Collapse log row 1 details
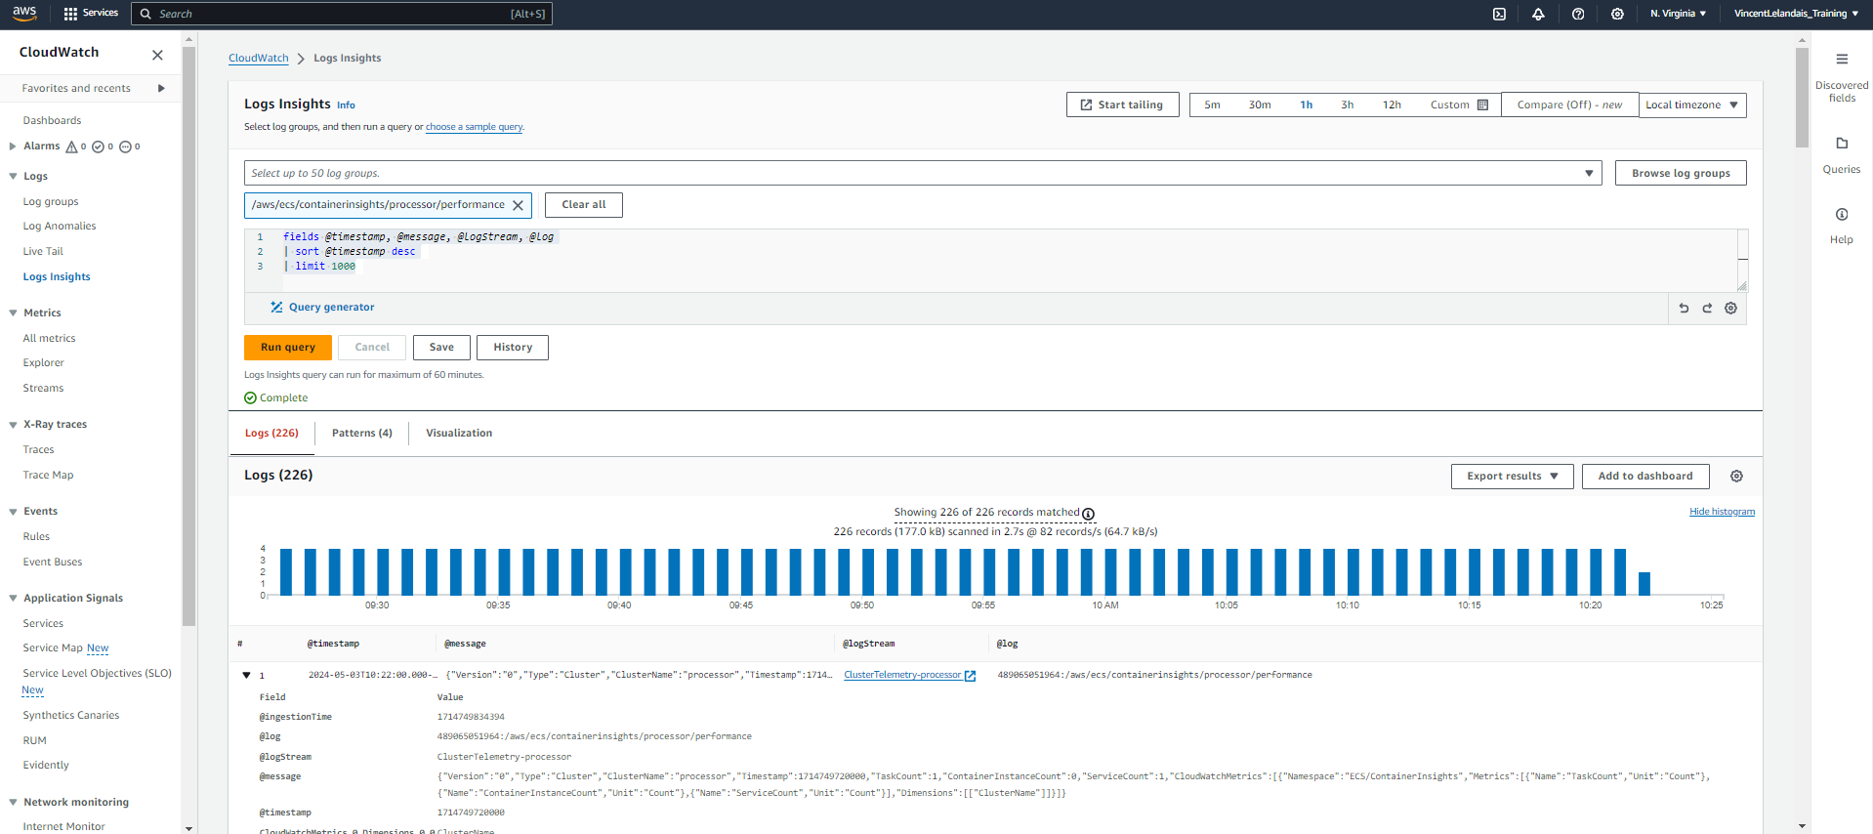 tap(246, 675)
